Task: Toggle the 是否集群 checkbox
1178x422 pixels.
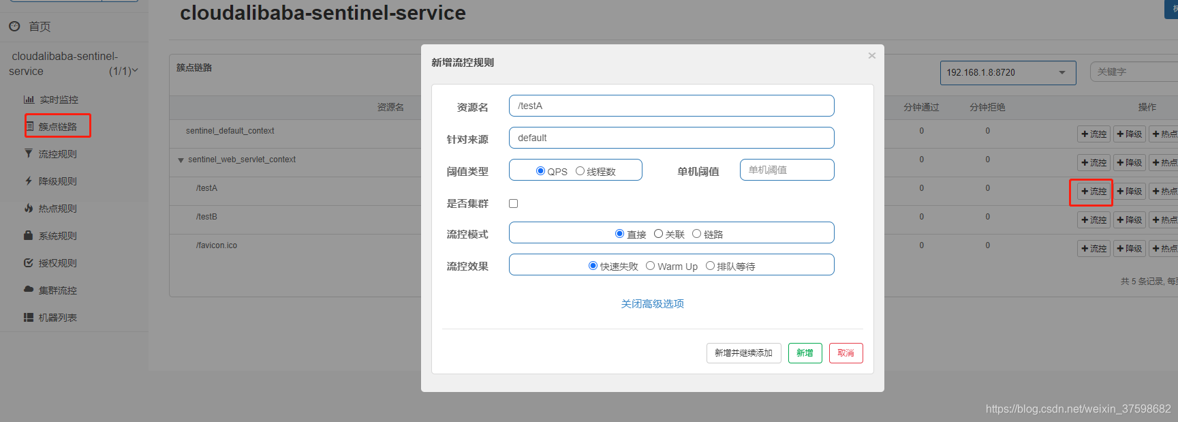Action: 514,203
